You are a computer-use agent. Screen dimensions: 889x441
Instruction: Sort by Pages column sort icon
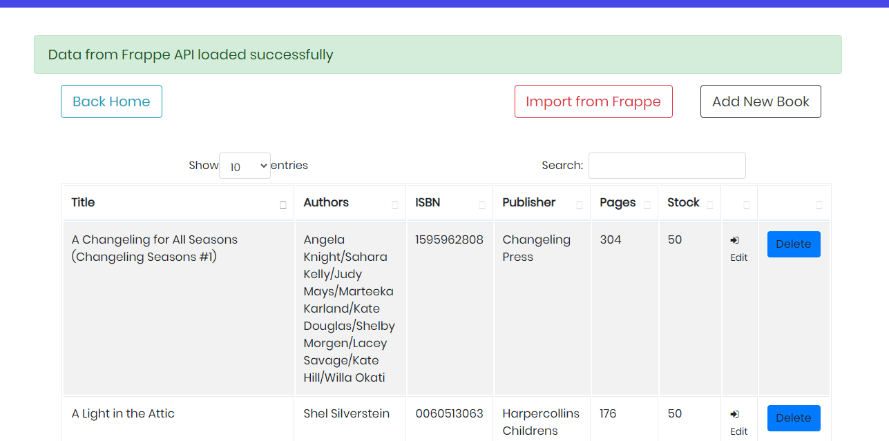coord(647,205)
